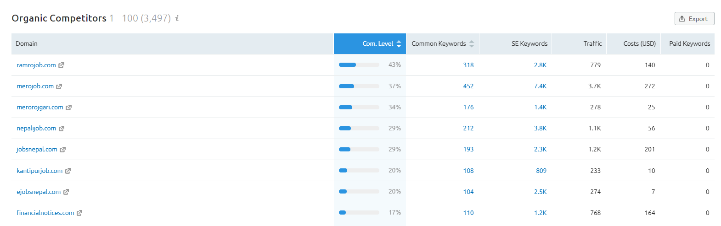The image size is (721, 226).
Task: Click ramrojob.com 43% competition level bar
Action: pyautogui.click(x=359, y=65)
